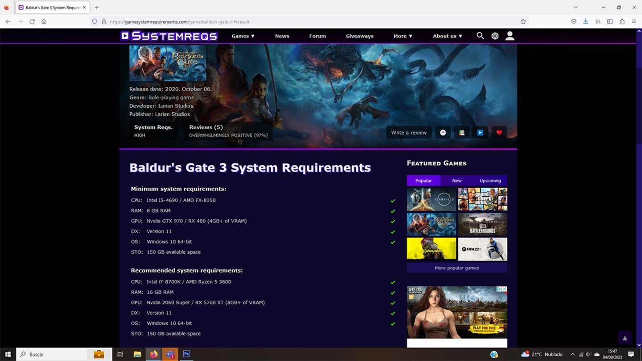
Task: Open Photoshop from the taskbar
Action: coord(186,354)
